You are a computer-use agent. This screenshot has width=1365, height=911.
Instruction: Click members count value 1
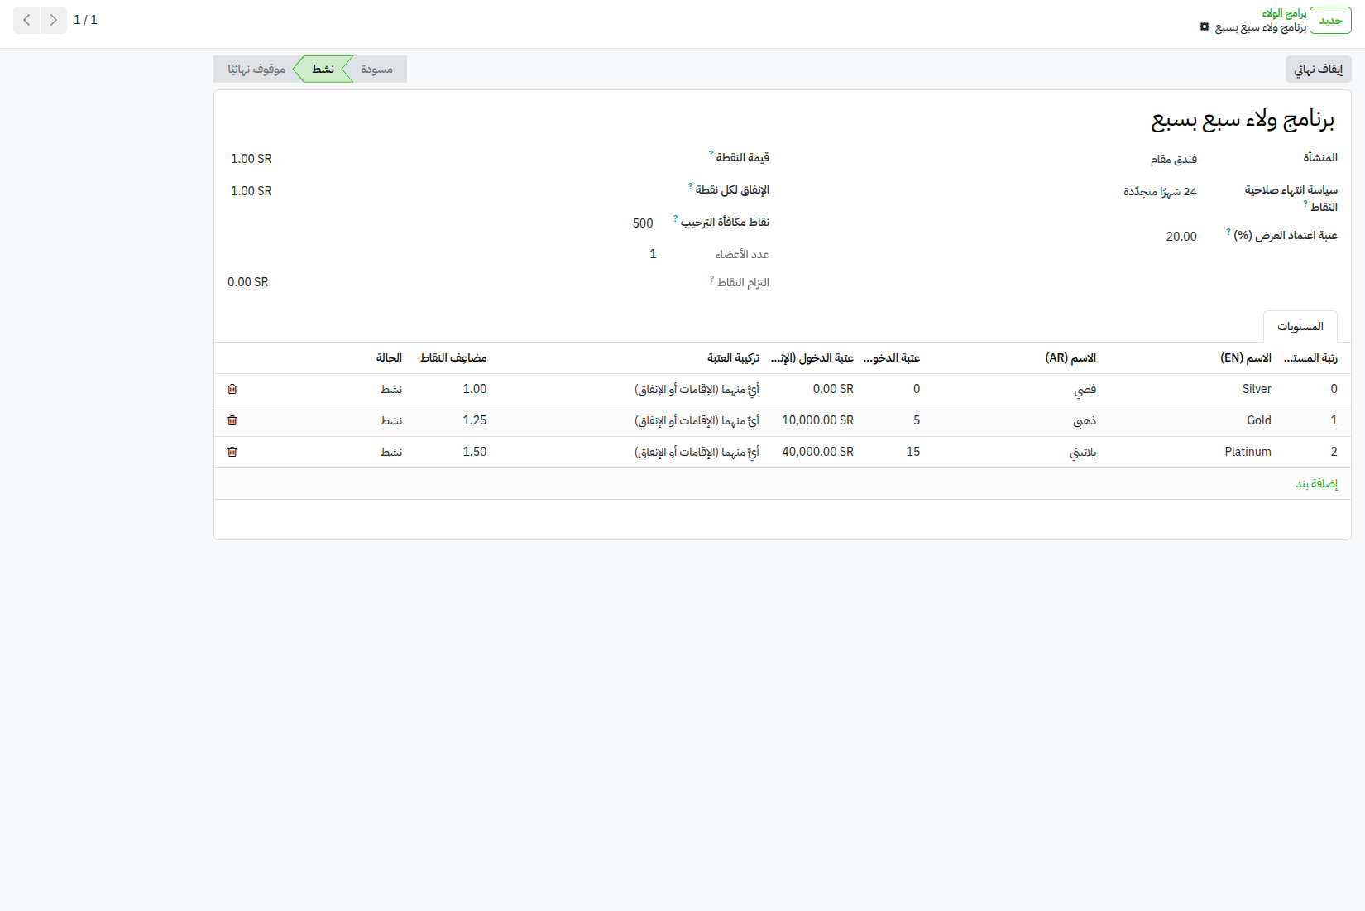tap(653, 254)
